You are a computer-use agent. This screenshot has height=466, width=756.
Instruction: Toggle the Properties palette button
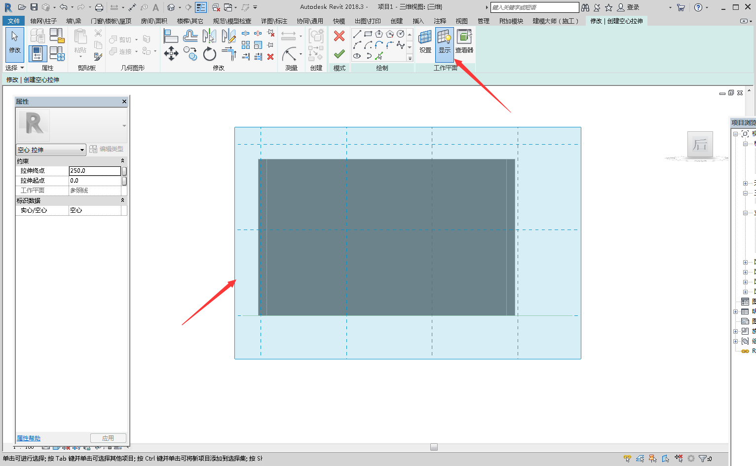pos(38,53)
